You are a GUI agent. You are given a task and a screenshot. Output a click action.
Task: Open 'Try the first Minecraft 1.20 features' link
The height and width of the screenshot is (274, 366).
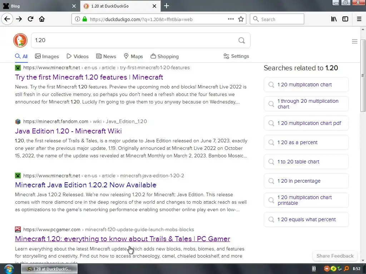(89, 77)
